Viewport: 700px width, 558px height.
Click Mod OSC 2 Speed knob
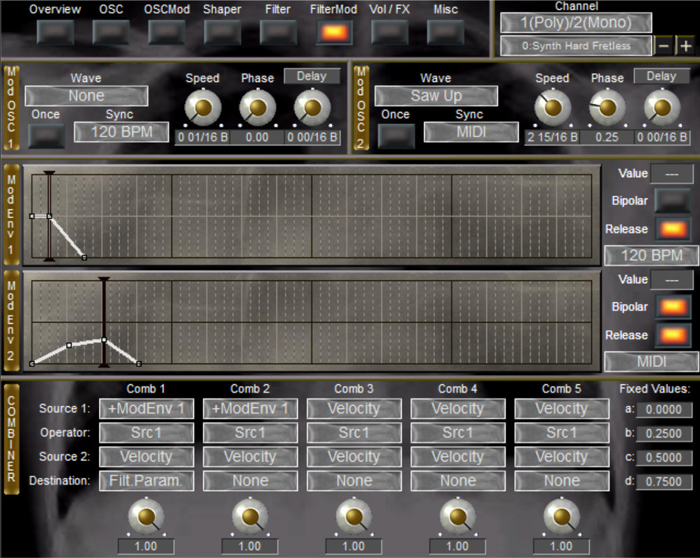[x=553, y=107]
